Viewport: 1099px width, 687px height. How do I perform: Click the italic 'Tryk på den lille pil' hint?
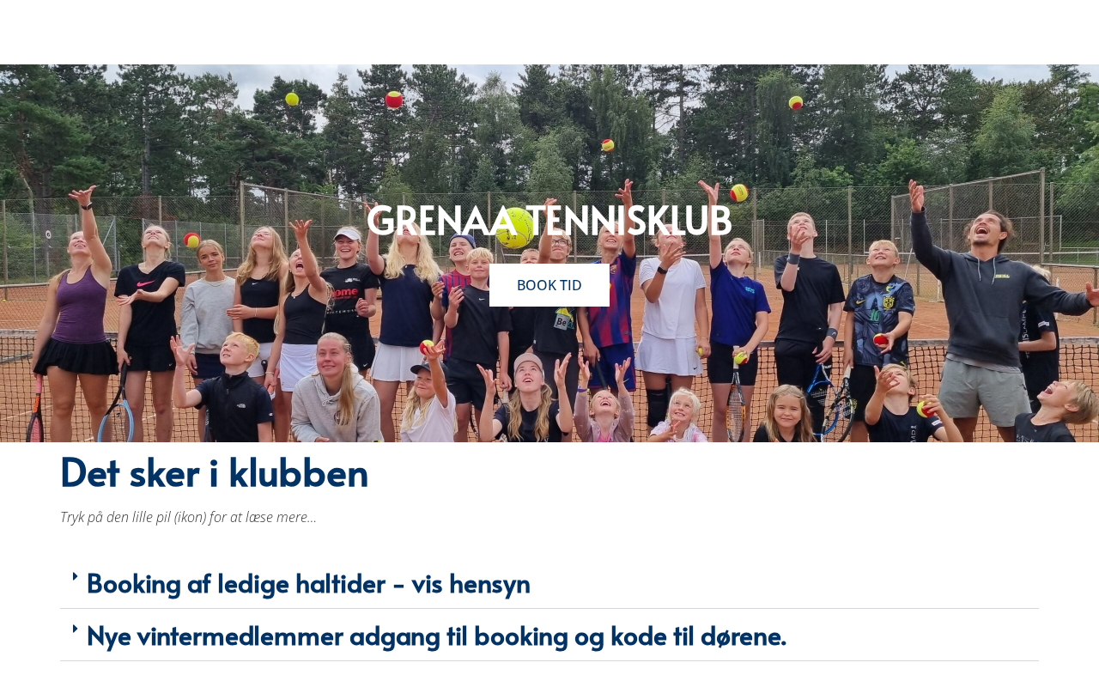point(188,517)
